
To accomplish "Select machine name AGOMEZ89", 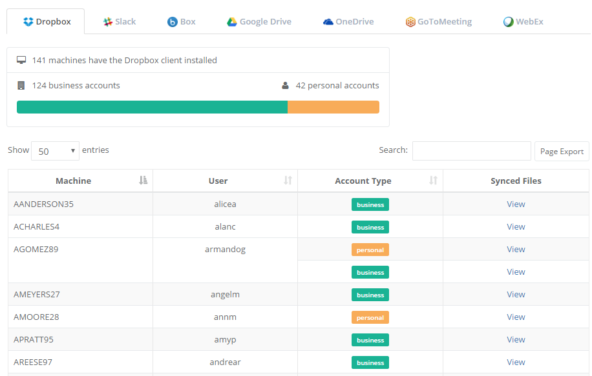I will click(36, 250).
